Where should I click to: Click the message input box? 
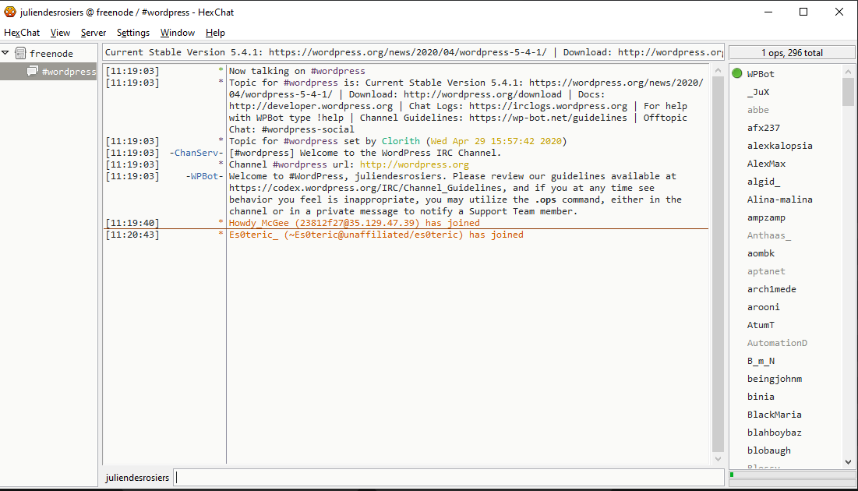tap(449, 477)
